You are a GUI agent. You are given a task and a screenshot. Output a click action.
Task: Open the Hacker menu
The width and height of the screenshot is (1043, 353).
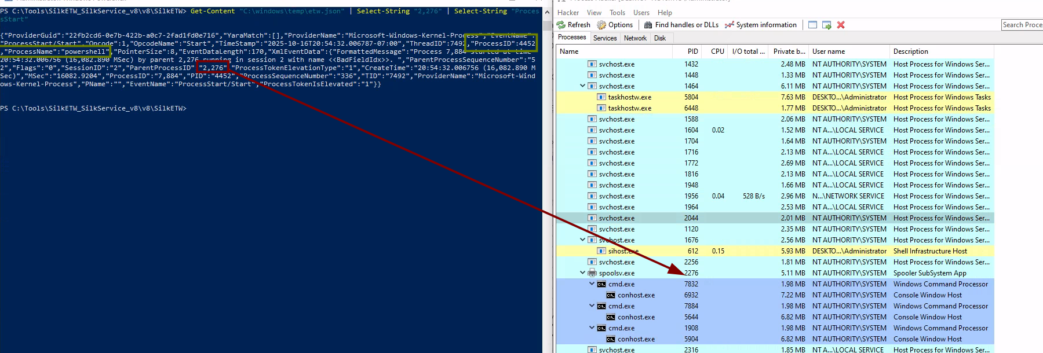568,13
